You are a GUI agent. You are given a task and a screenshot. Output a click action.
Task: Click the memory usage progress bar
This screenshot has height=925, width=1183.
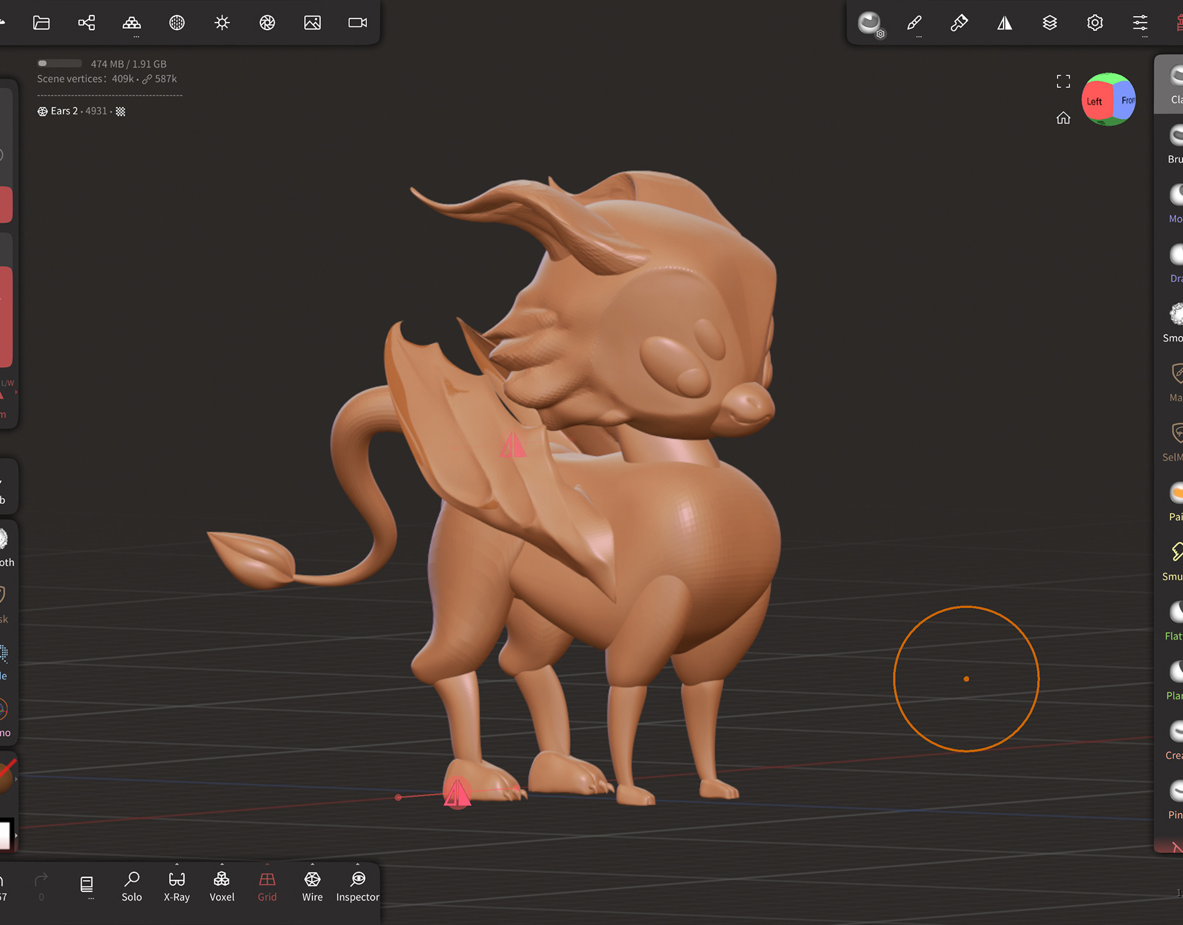tap(59, 64)
